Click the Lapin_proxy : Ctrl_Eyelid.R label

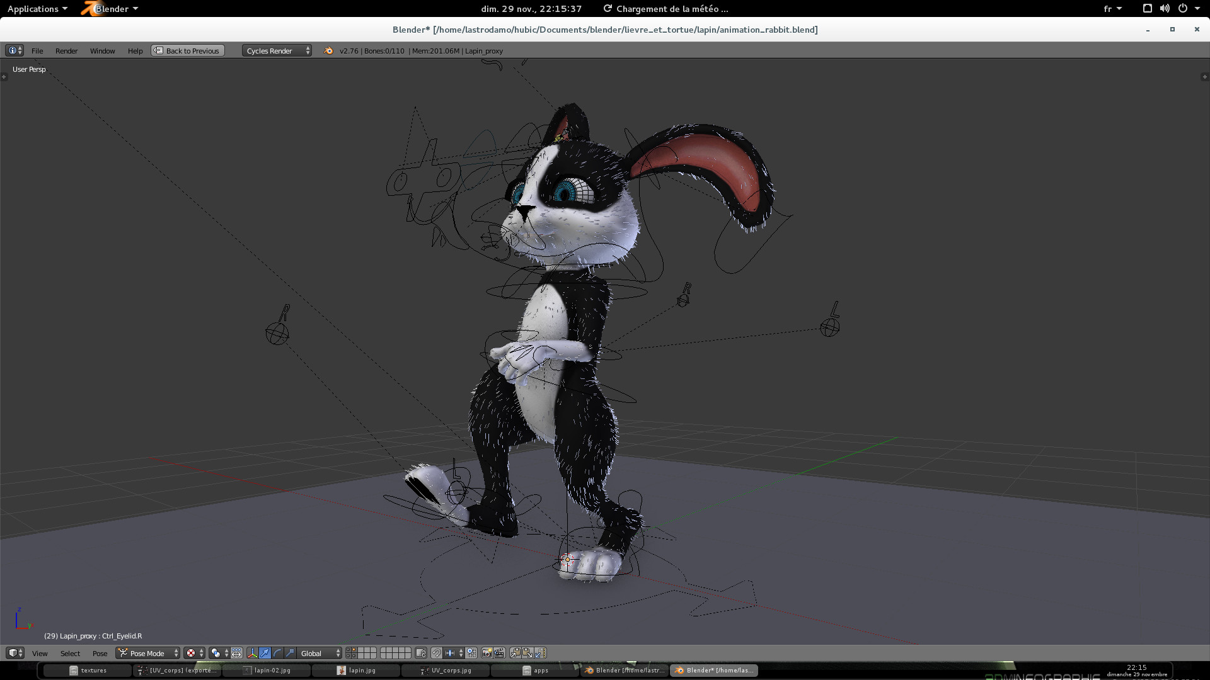(93, 636)
